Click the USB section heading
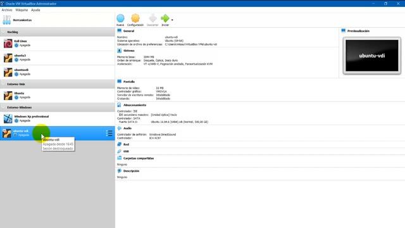Screen dimensions: 405x228 point(126,151)
